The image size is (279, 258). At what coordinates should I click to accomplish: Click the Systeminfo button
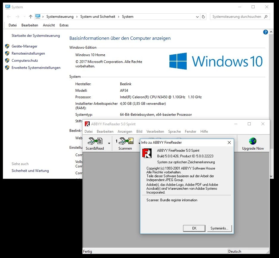point(219,228)
